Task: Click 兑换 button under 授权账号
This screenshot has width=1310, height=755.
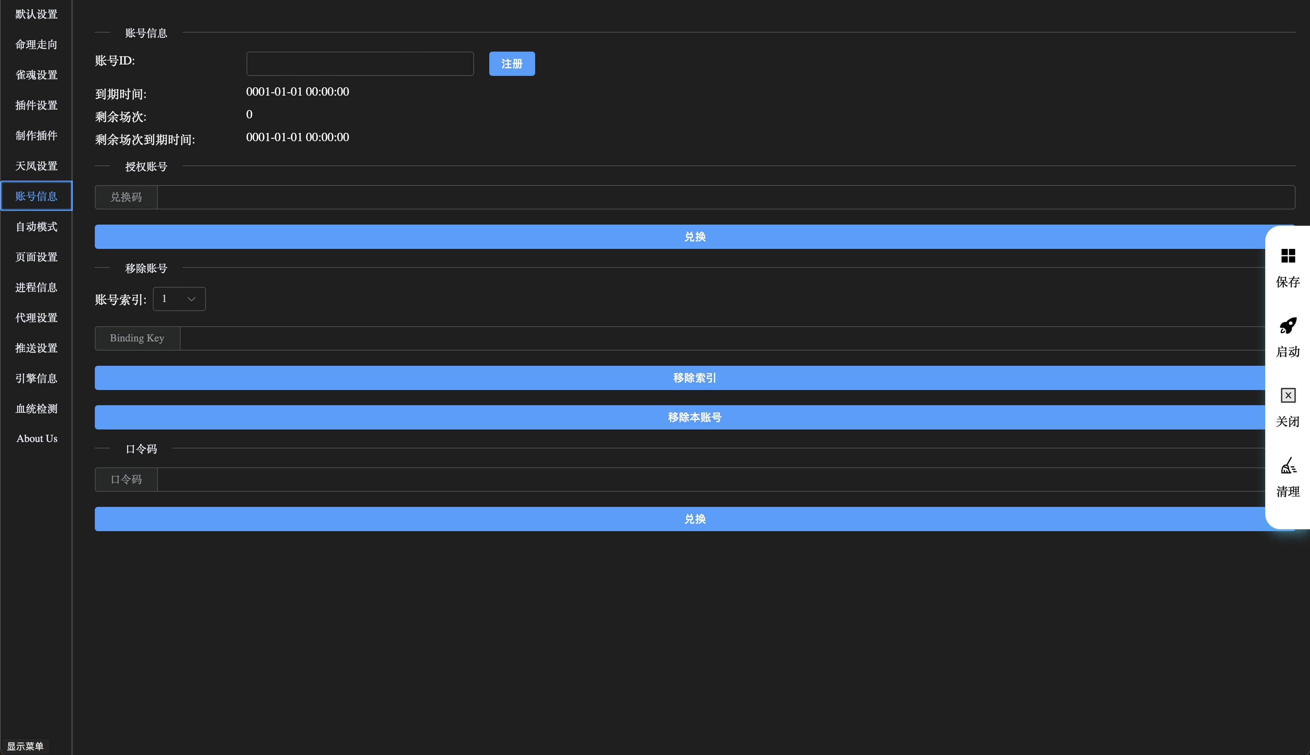Action: point(694,237)
